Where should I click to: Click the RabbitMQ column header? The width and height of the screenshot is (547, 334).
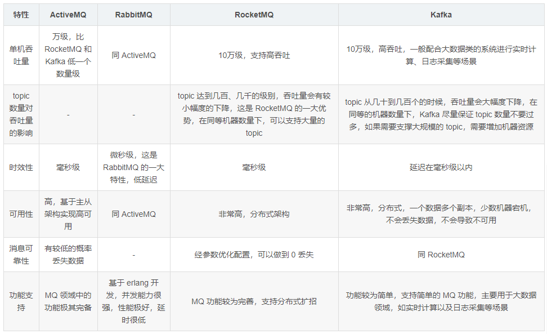click(133, 15)
